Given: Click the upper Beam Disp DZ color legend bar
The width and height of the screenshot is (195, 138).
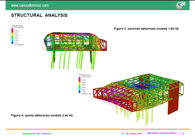Looking at the screenshot, I should click(x=12, y=36).
